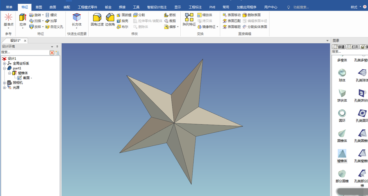Choose the 圆角过渡 fillet tool
The height and width of the screenshot is (196, 368).
point(97,20)
